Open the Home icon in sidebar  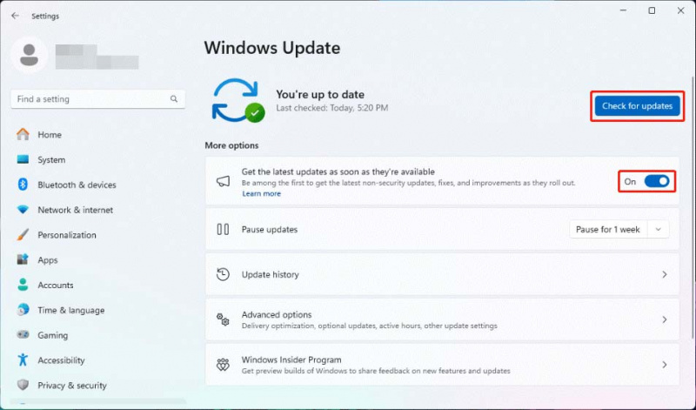coord(23,134)
